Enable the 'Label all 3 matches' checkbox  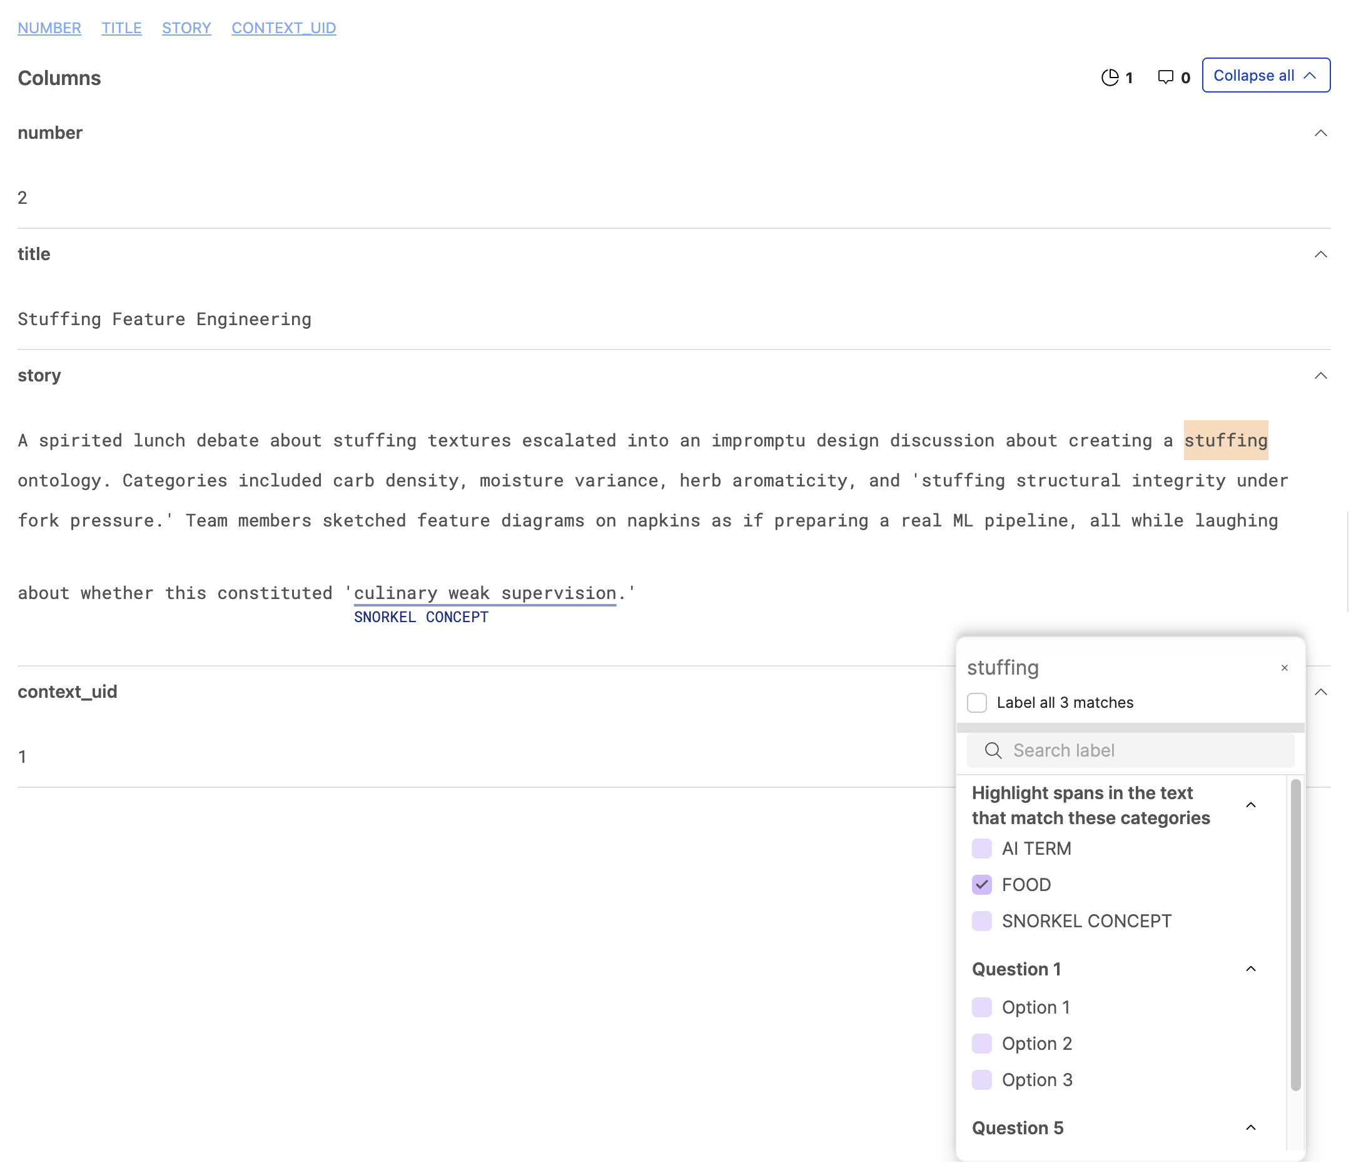pos(977,703)
